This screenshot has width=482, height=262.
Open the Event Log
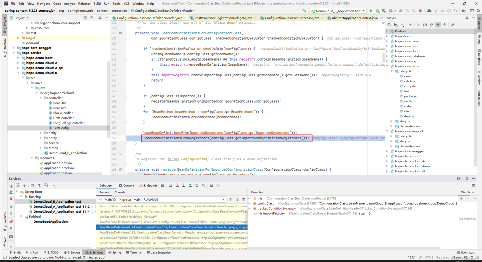465,252
